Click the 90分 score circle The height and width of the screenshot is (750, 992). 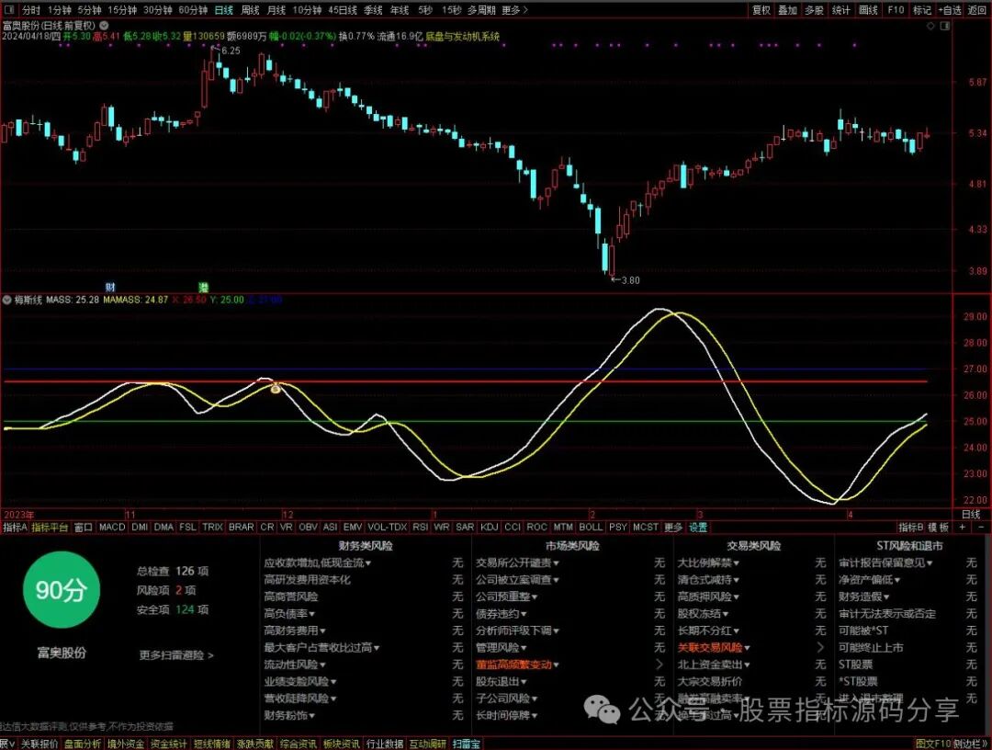click(62, 590)
